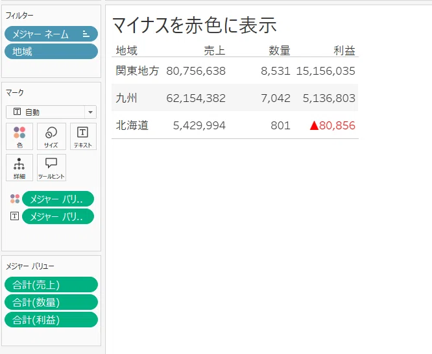Click the quantity value 801
Screen dimensions: 432x354
(x=280, y=125)
